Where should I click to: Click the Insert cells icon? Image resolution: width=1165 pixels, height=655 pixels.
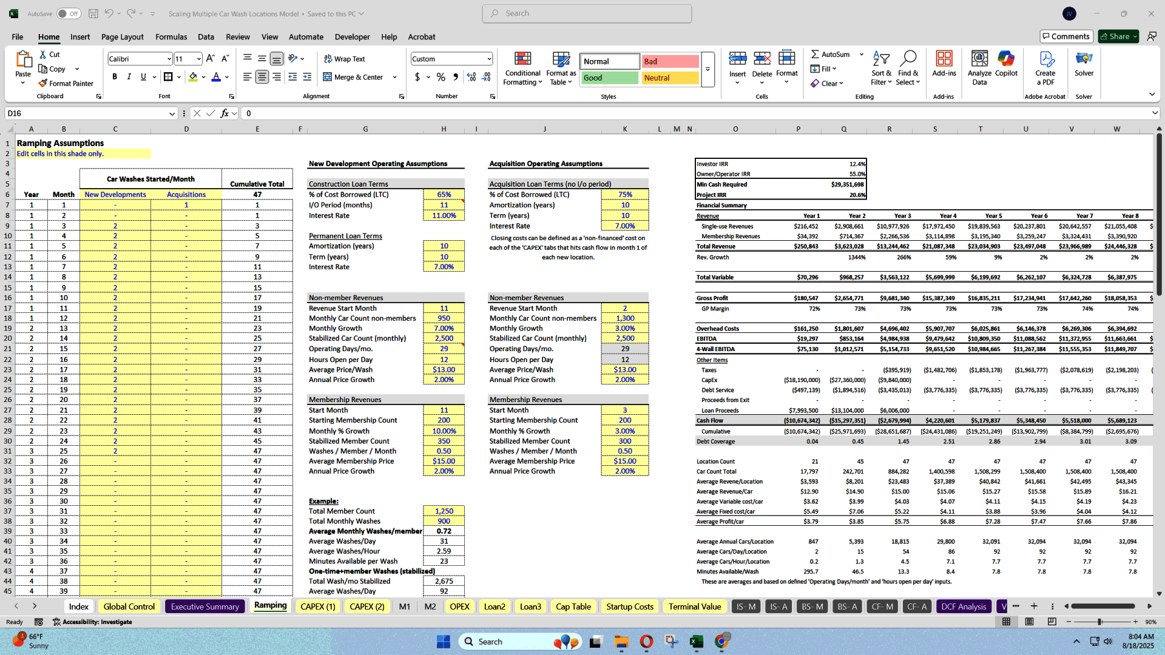pyautogui.click(x=737, y=59)
